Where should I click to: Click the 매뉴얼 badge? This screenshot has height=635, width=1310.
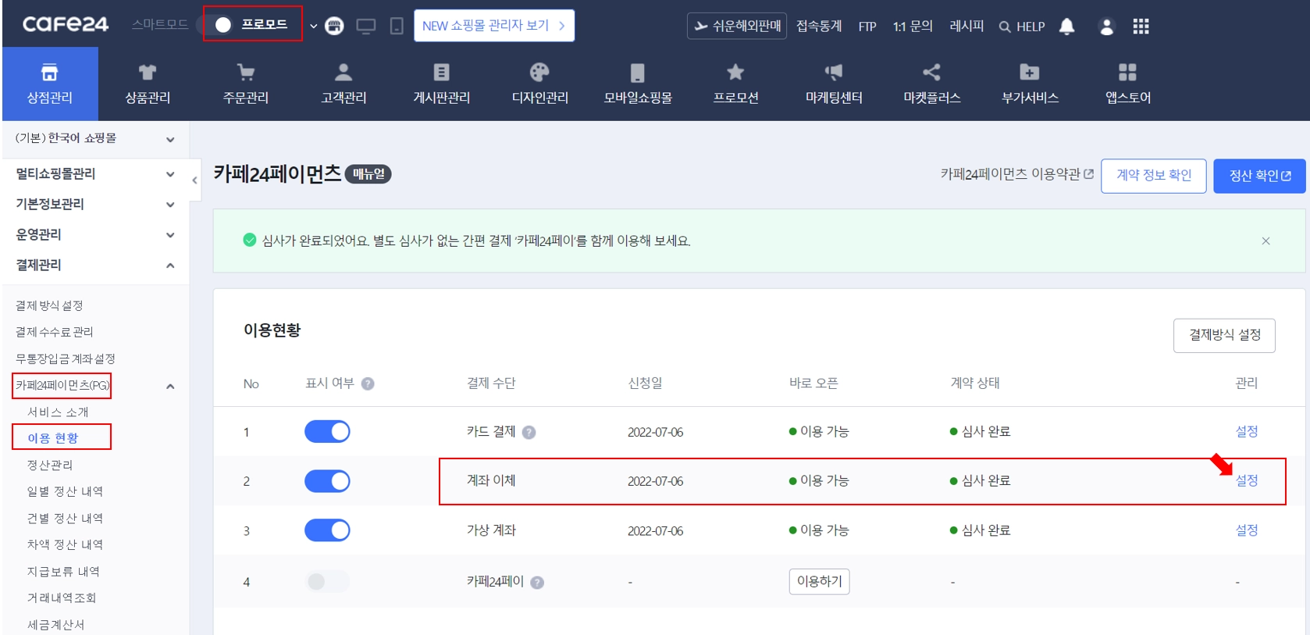368,173
